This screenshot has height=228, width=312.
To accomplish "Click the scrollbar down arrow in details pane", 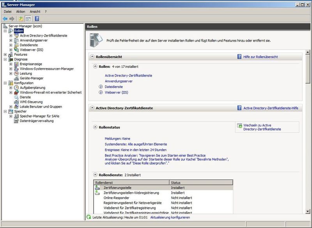I will [308, 211].
